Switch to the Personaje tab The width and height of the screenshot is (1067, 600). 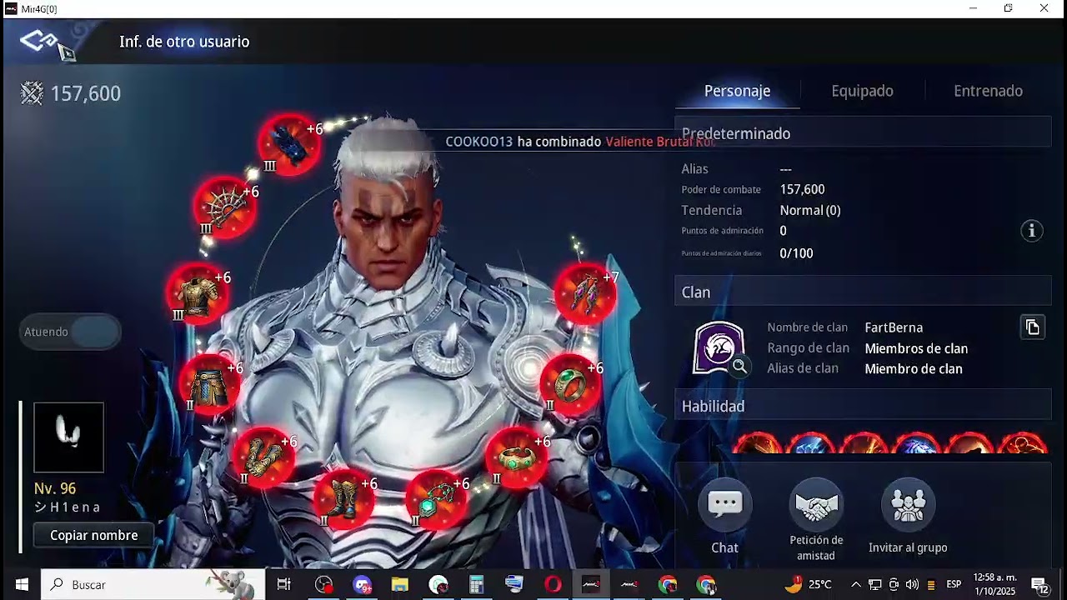tap(737, 91)
